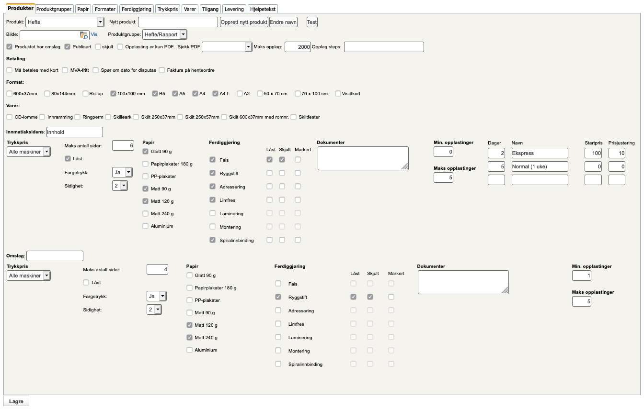Image resolution: width=644 pixels, height=409 pixels.
Task: Click the browse image folder icon
Action: pyautogui.click(x=84, y=35)
